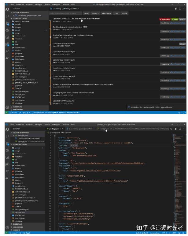Open Docker whale icon in bottom window
Screen dimensions: 188x236
click(x=7, y=178)
